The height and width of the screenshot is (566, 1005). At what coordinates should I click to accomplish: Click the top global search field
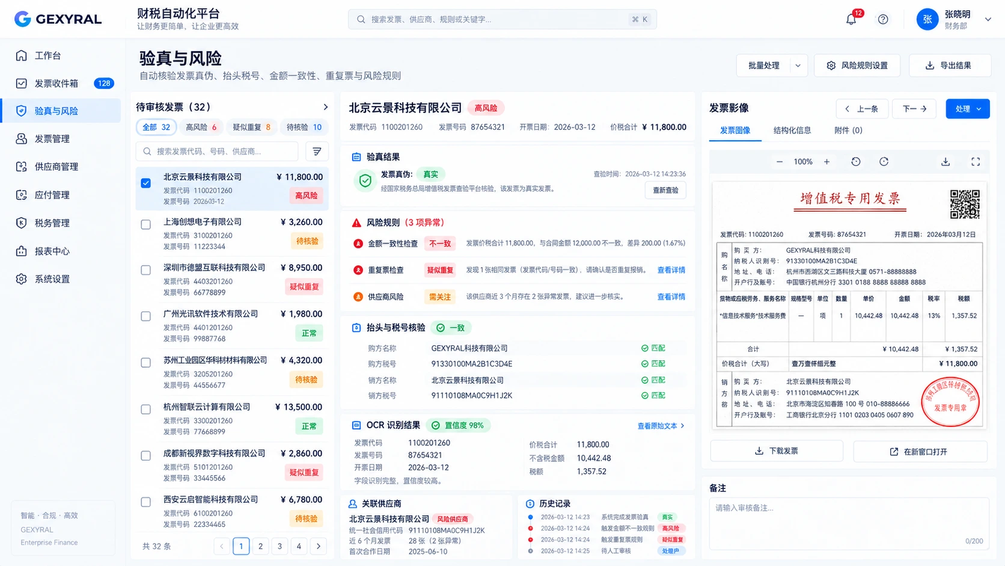(502, 19)
